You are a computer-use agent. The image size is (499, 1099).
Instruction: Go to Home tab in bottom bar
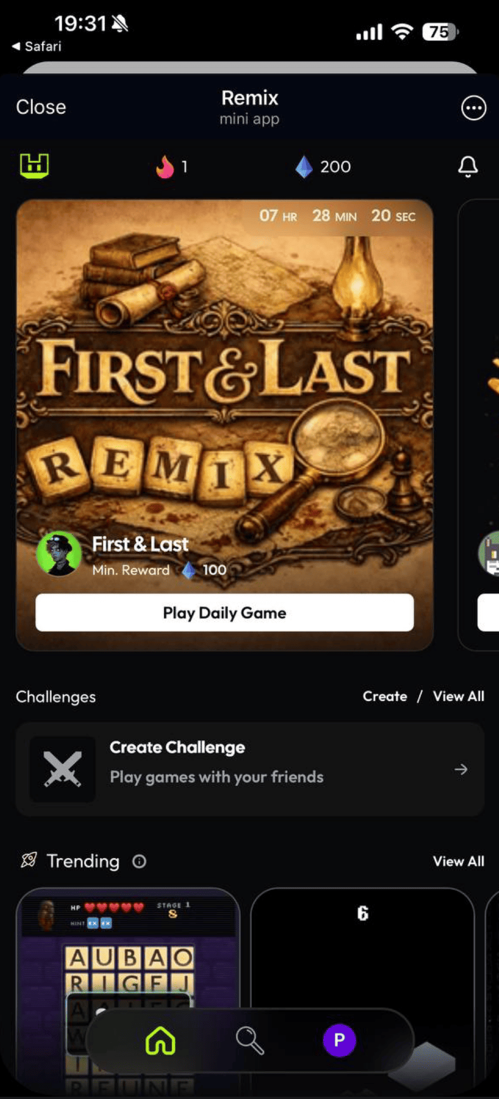pos(160,1040)
